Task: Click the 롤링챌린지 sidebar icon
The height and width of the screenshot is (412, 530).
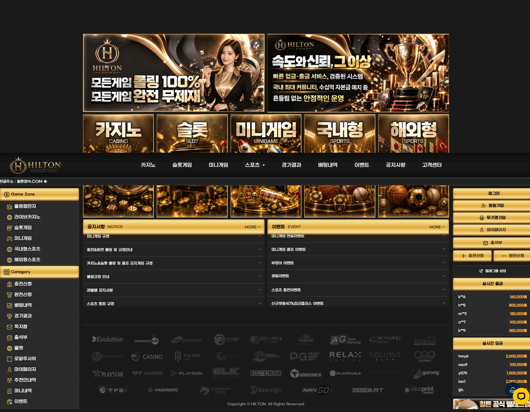Action: [10, 207]
